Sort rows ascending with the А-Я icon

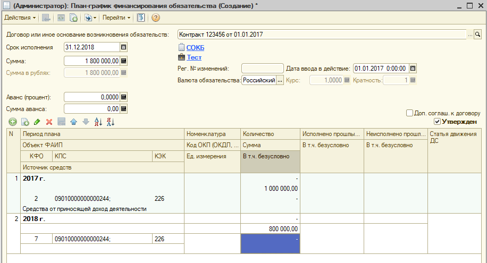coord(98,122)
